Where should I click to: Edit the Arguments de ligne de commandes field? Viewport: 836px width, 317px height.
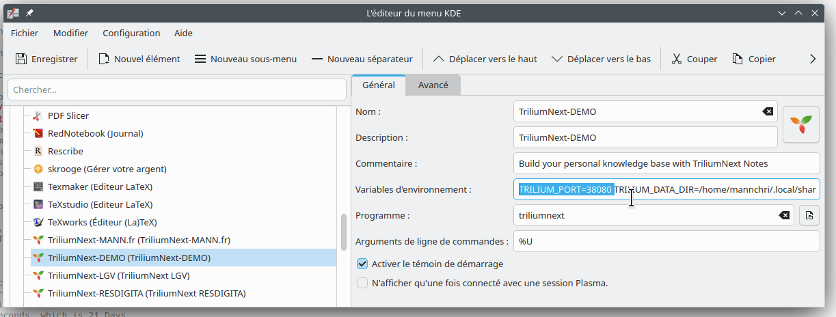click(666, 241)
